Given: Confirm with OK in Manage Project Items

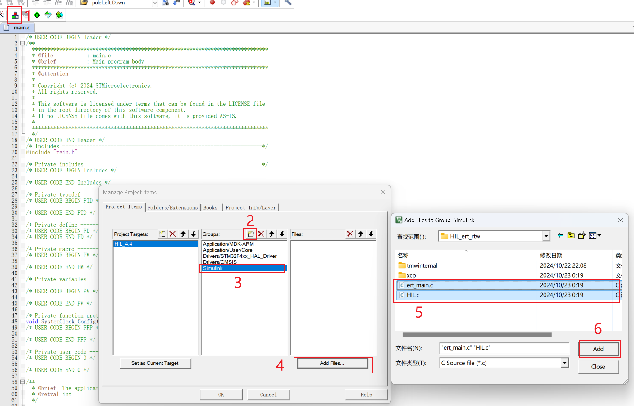Looking at the screenshot, I should tap(221, 395).
